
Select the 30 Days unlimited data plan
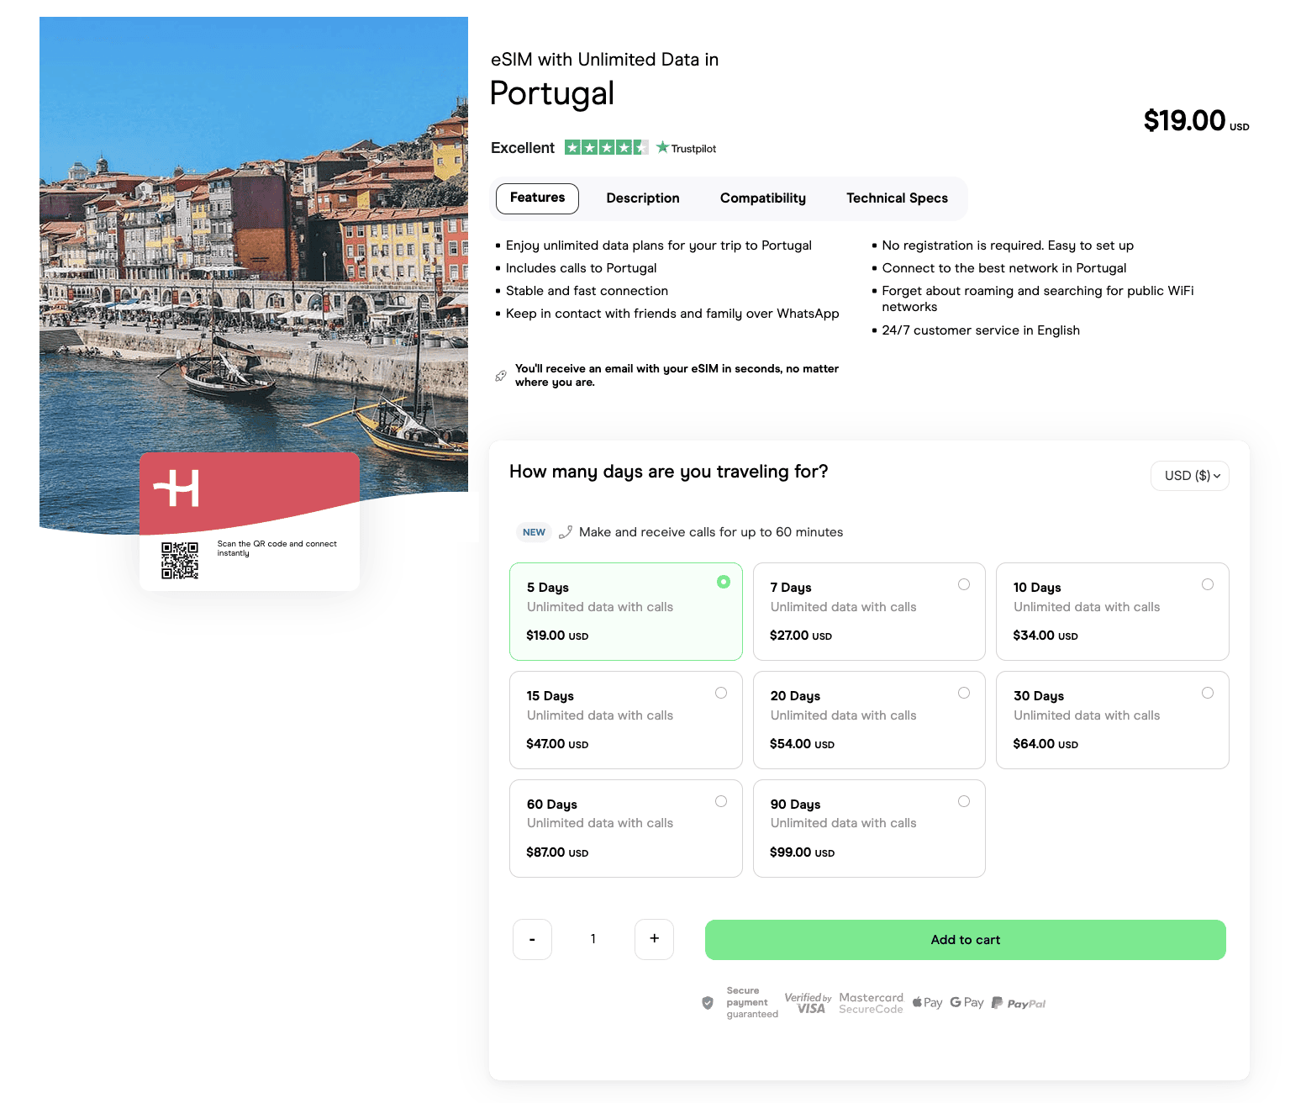[x=1111, y=720]
